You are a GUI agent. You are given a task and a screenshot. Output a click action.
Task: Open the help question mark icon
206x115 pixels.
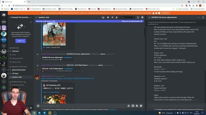click(142, 17)
